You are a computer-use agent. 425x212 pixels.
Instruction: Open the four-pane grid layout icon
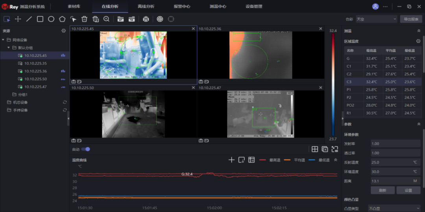pos(315,149)
